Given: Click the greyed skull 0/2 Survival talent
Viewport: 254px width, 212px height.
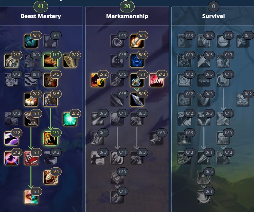Looking at the screenshot, I should tap(243, 100).
